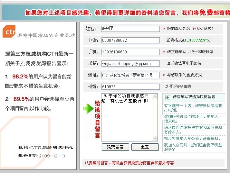The height and width of the screenshot is (173, 230).
Task: Click the 与您联系的重要方式 hint
Action: [x=184, y=75]
